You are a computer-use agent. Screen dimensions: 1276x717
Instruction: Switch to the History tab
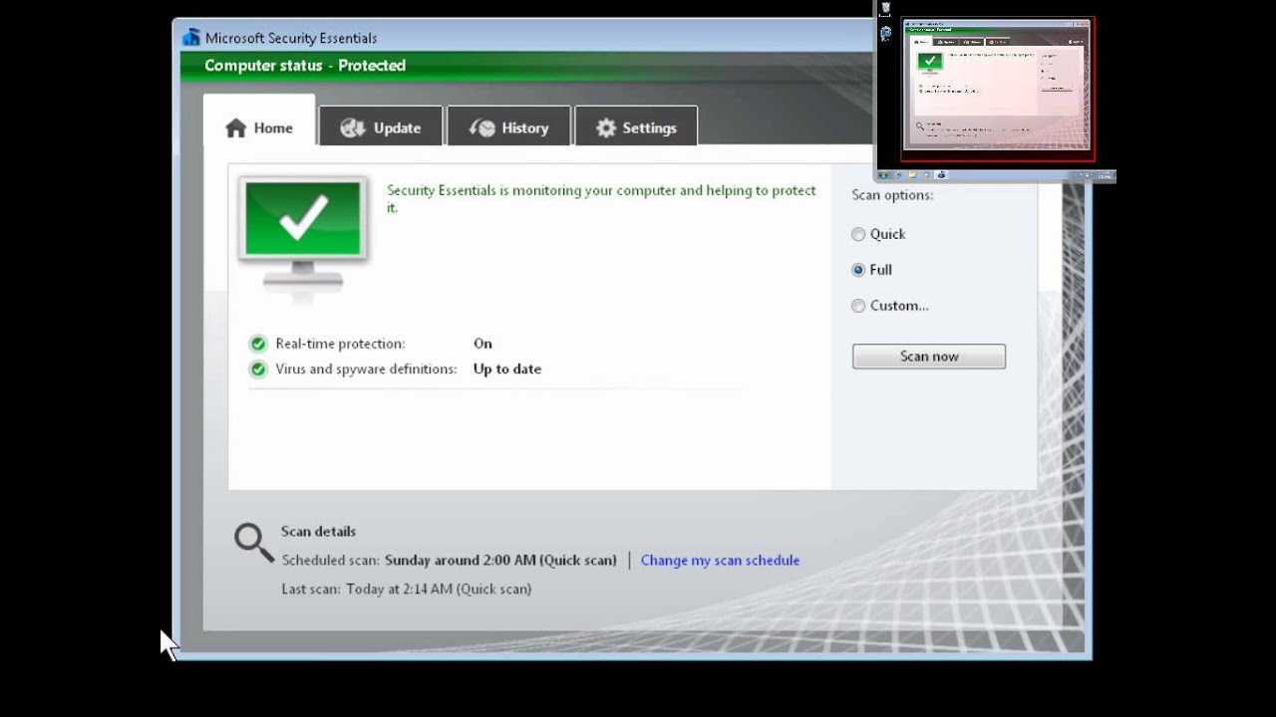(x=509, y=127)
